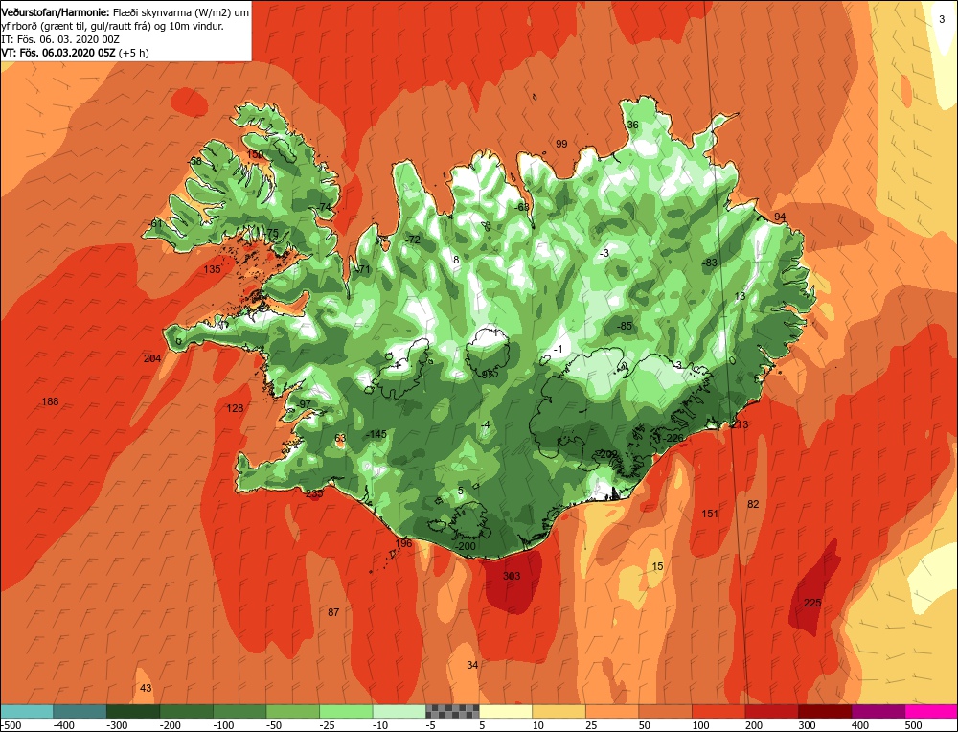Click the map value 303 south of Iceland
958x732 pixels.
[512, 576]
